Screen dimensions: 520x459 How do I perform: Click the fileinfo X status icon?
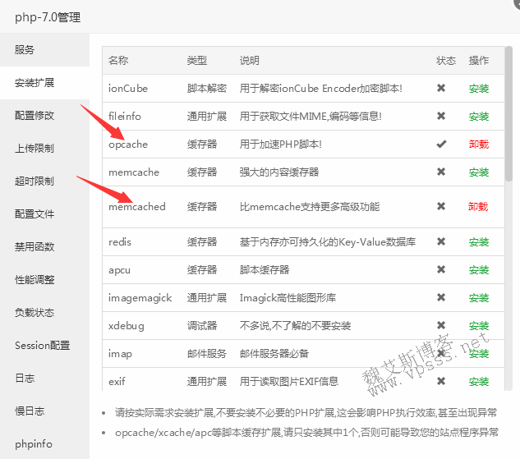point(441,116)
